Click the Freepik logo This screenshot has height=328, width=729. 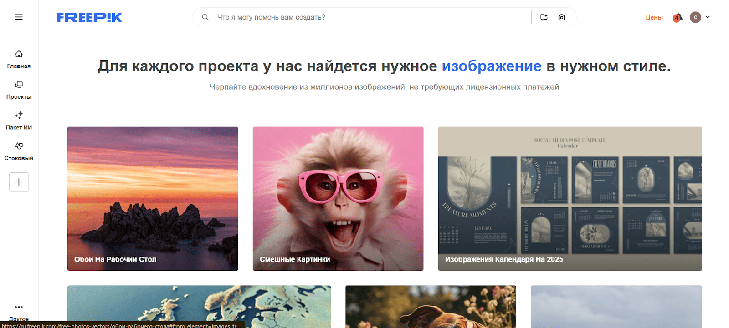click(x=90, y=17)
